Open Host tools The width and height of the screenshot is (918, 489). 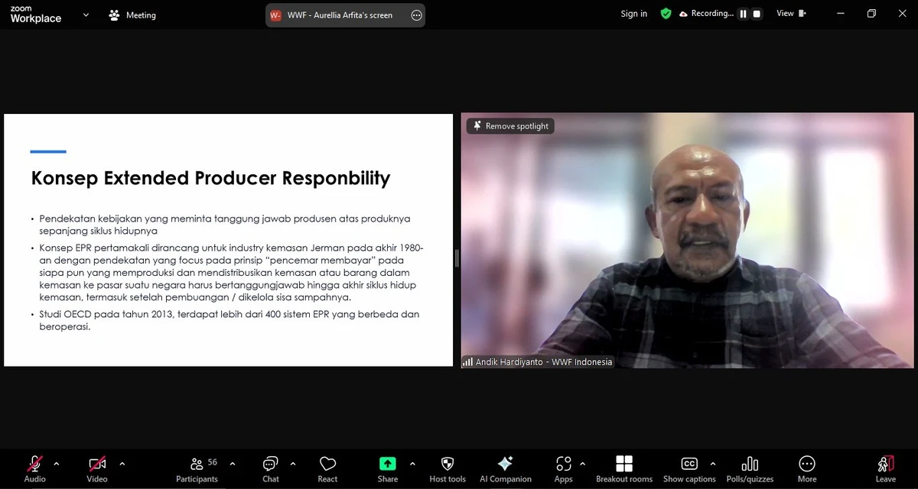pos(447,468)
